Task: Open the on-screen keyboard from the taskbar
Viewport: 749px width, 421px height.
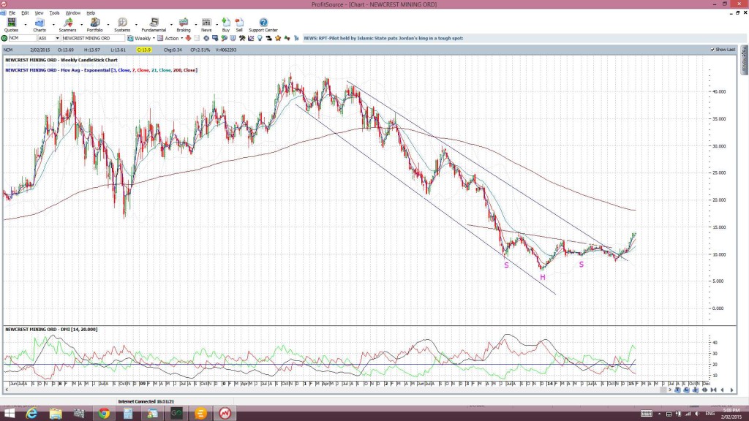Action: [647, 414]
